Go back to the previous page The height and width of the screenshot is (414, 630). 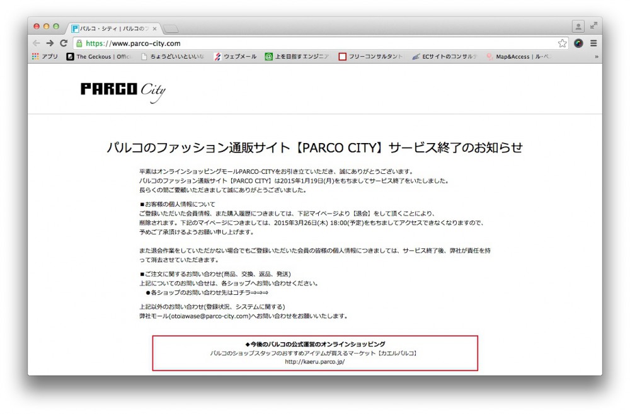coord(36,43)
